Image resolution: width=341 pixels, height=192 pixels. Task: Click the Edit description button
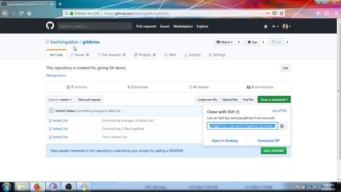coord(286,68)
